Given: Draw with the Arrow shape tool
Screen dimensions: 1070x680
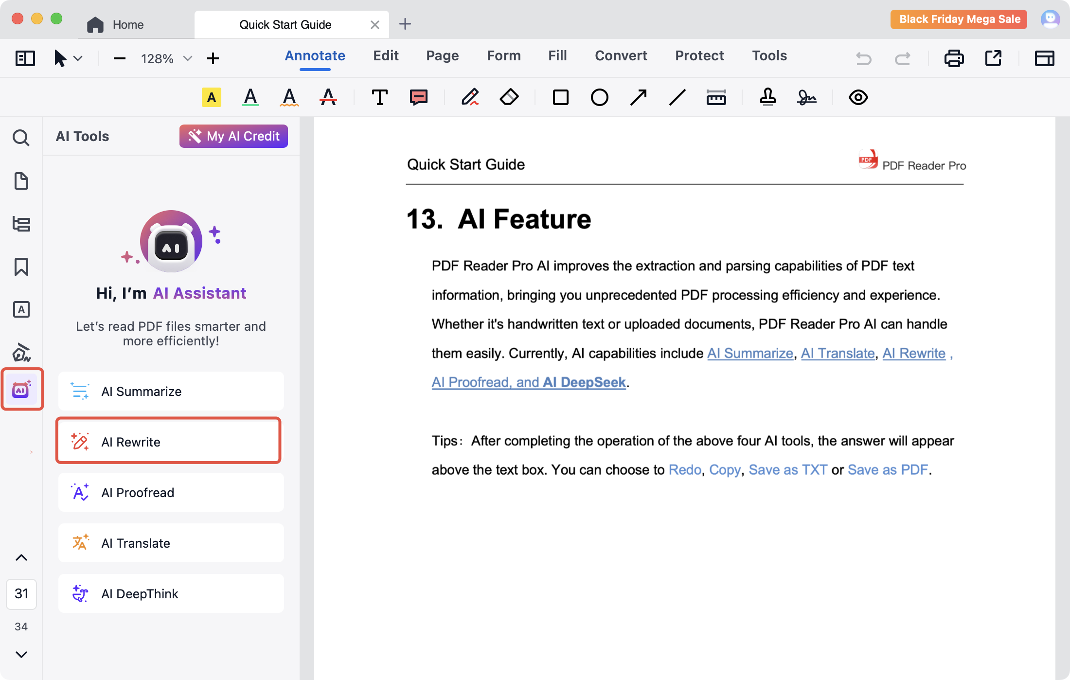Looking at the screenshot, I should (x=638, y=97).
